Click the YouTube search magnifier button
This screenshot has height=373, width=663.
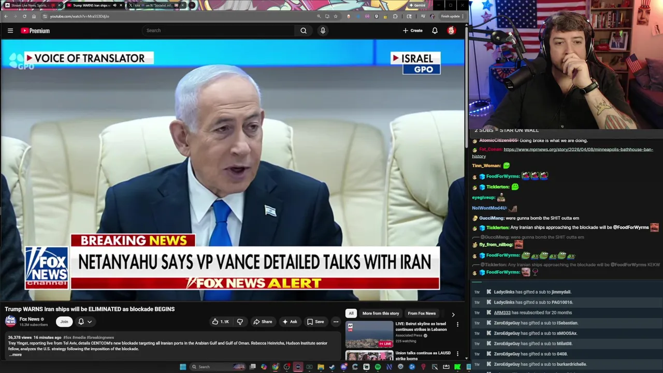point(304,31)
